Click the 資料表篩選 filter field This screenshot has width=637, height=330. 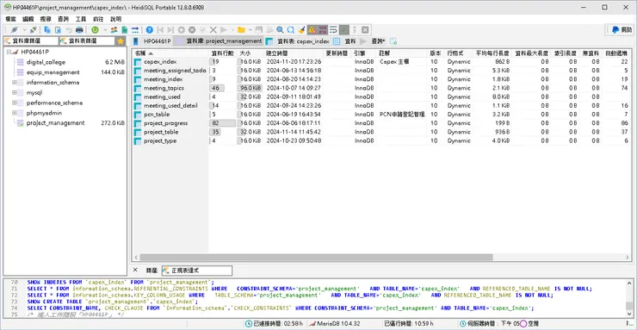pyautogui.click(x=87, y=41)
